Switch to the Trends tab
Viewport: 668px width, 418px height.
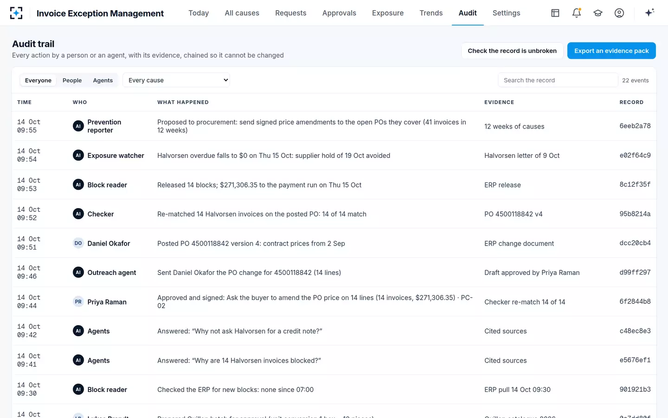pyautogui.click(x=431, y=13)
